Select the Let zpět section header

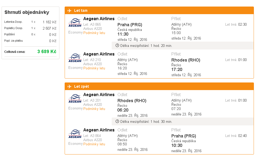tap(159, 86)
